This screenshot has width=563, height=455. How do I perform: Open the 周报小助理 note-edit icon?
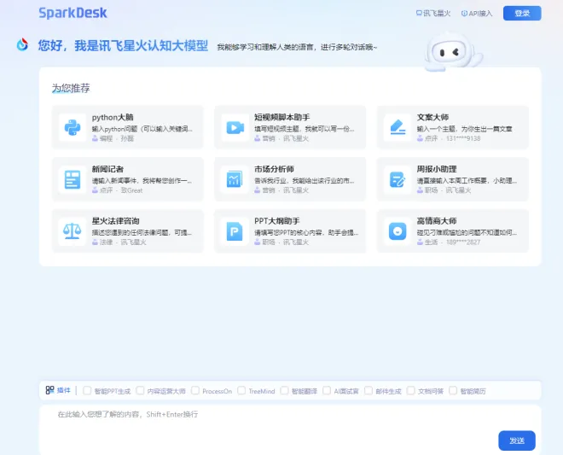pyautogui.click(x=398, y=179)
